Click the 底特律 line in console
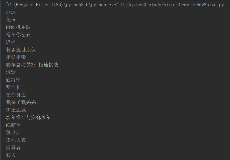The height and width of the screenshot is (160, 230). point(13,80)
